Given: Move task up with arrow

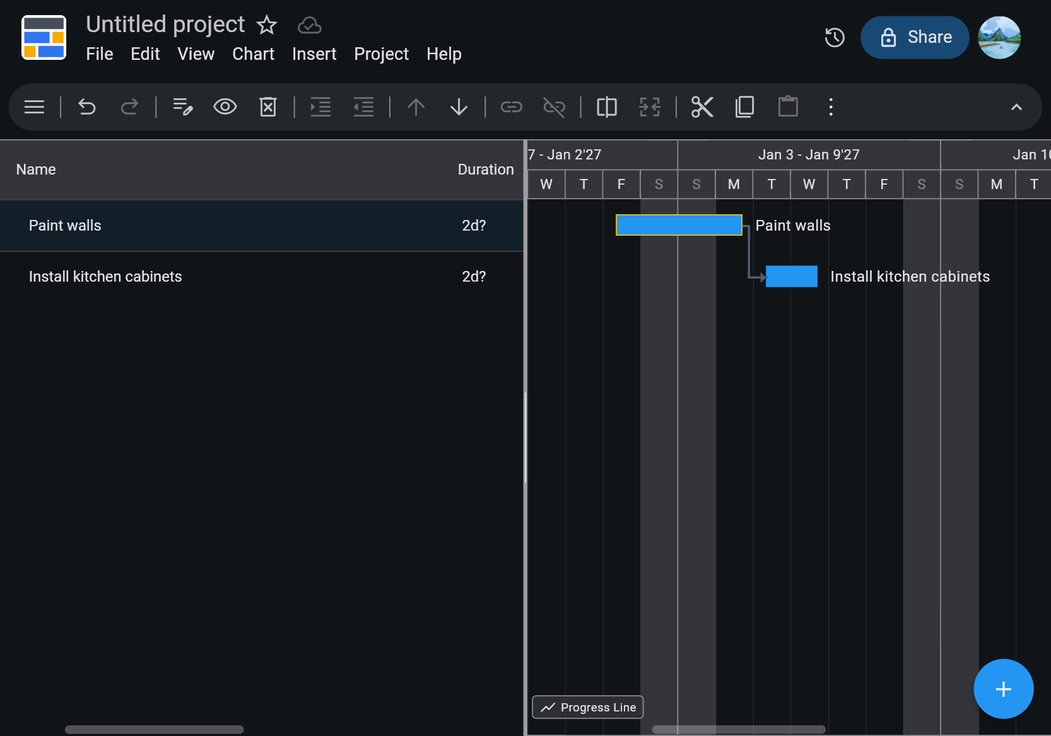Looking at the screenshot, I should point(416,107).
